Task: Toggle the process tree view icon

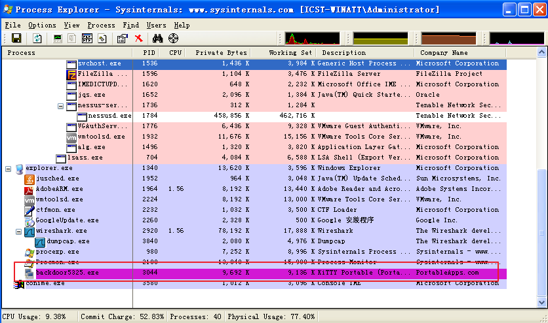Action: pyautogui.click(x=72, y=39)
